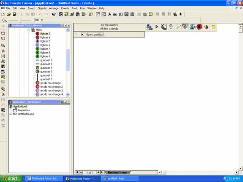Go to last frame navigation button

click(x=102, y=172)
